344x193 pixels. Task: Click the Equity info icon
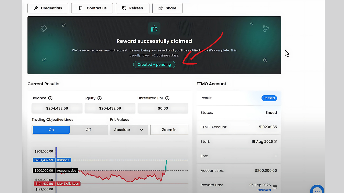click(99, 98)
